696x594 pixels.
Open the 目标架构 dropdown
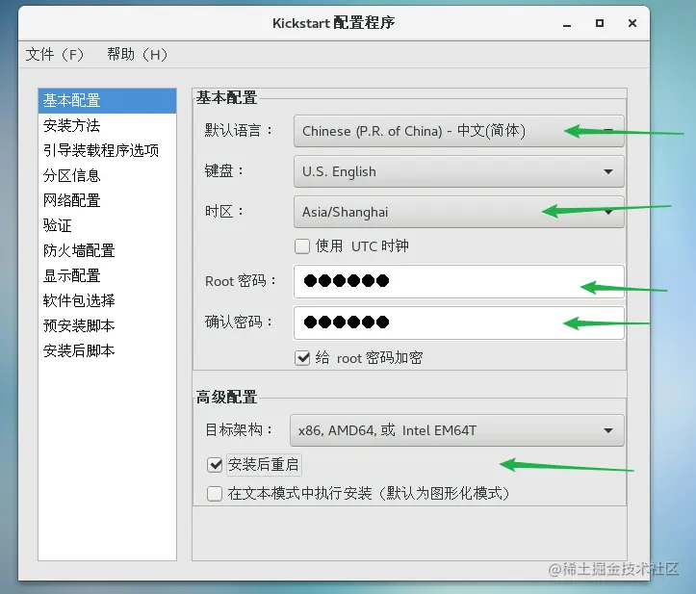tap(456, 430)
